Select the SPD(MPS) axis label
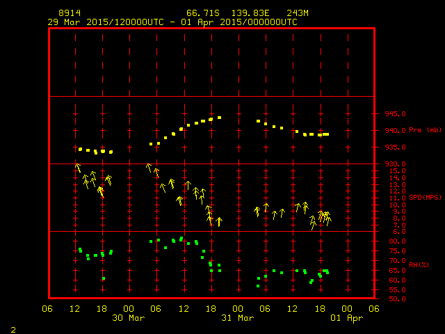 [x=426, y=198]
